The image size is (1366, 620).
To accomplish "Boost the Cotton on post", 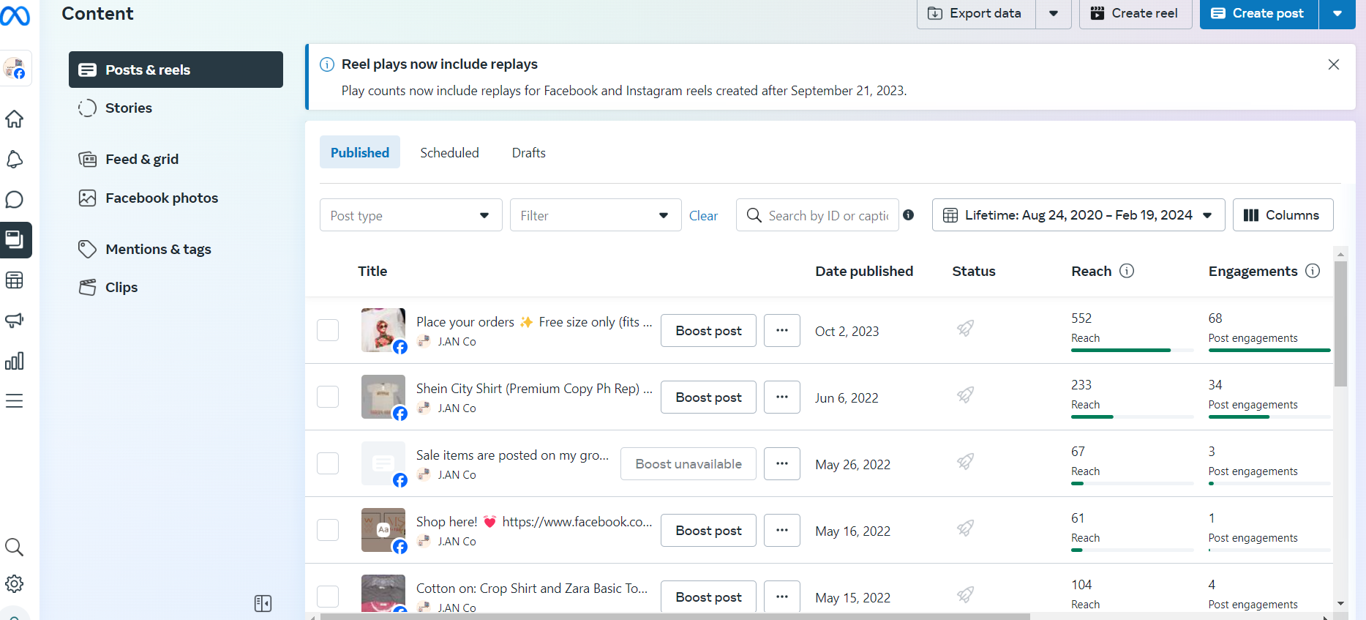I will (708, 596).
